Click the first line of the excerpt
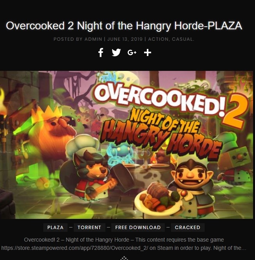 point(124,240)
